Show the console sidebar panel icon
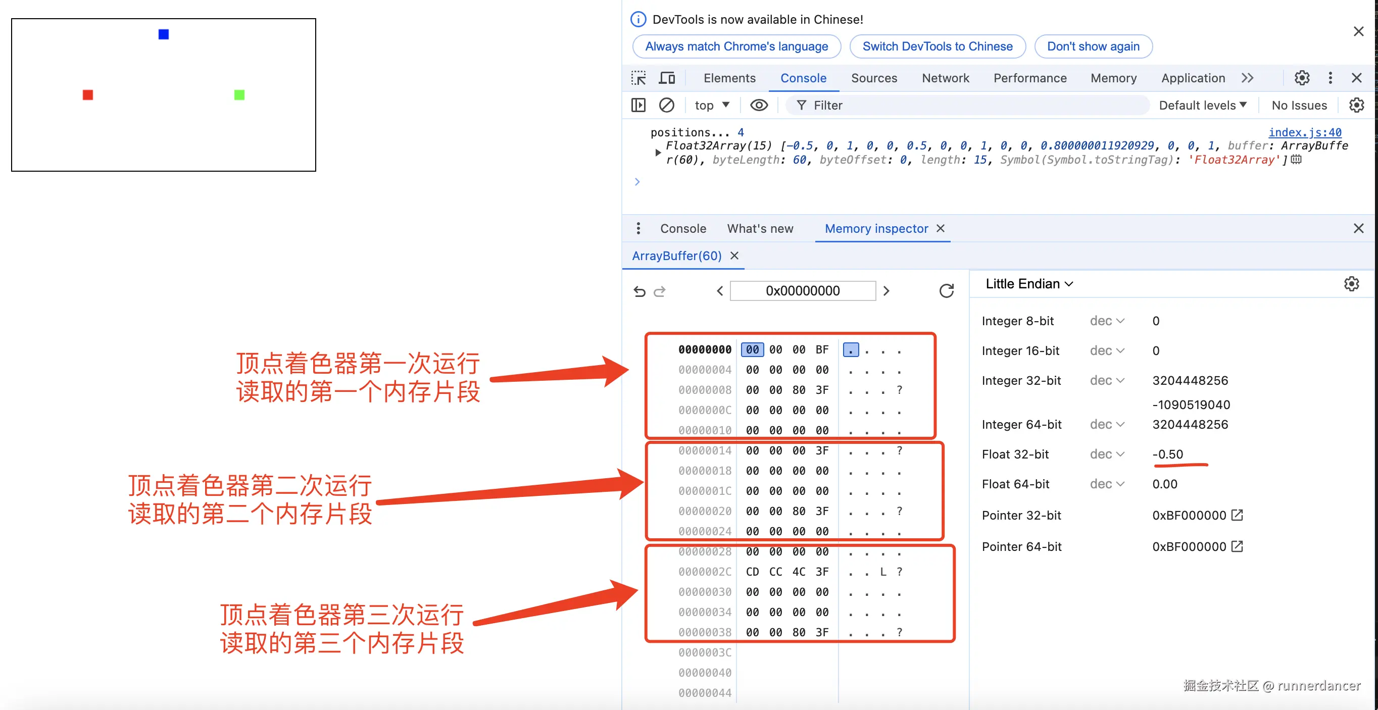The image size is (1378, 710). click(x=638, y=106)
